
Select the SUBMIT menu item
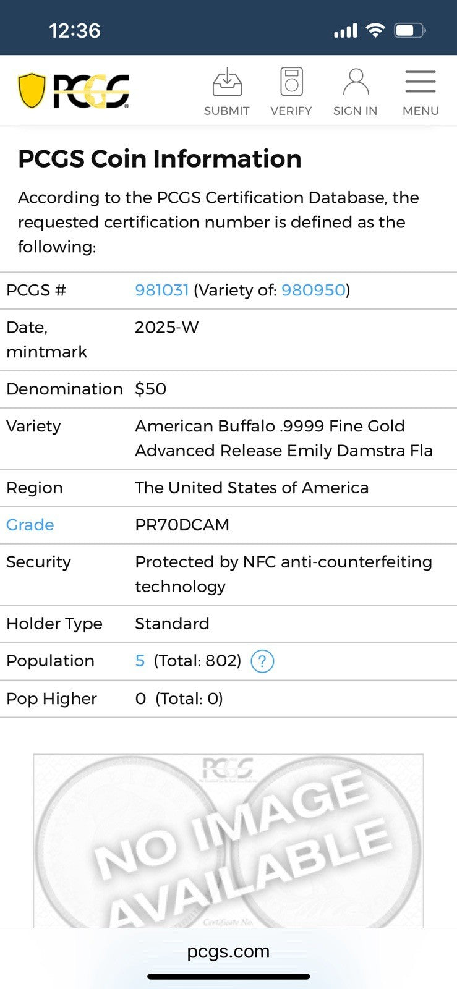coord(226,111)
